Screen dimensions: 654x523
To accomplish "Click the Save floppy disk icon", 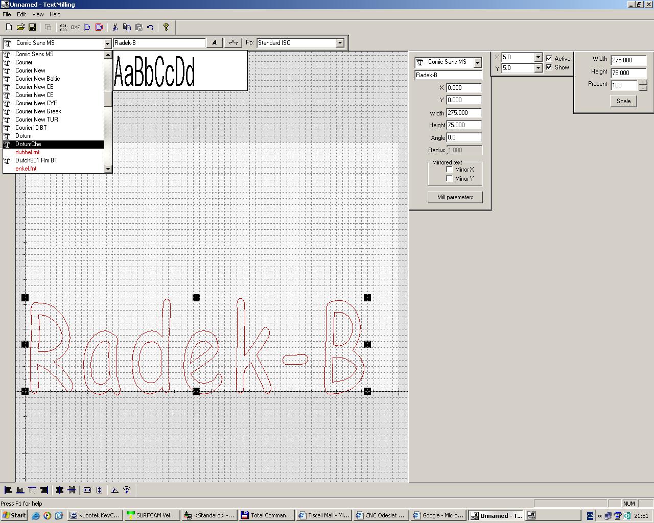I will pyautogui.click(x=32, y=28).
